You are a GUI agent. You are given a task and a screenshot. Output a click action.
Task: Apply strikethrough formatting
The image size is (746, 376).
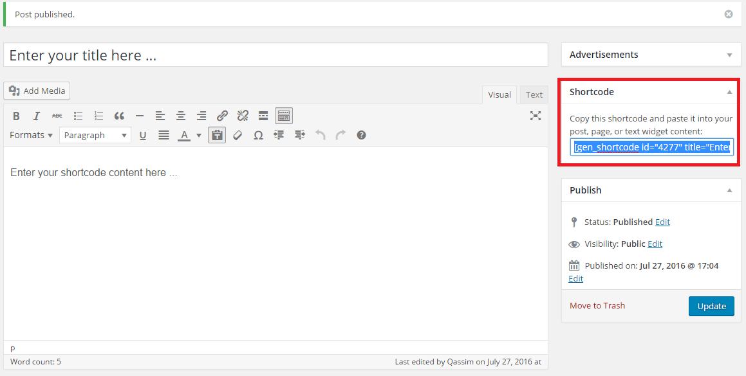[57, 116]
